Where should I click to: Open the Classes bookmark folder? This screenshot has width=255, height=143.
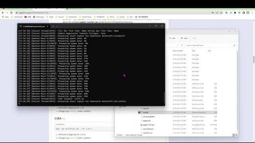tap(120, 17)
